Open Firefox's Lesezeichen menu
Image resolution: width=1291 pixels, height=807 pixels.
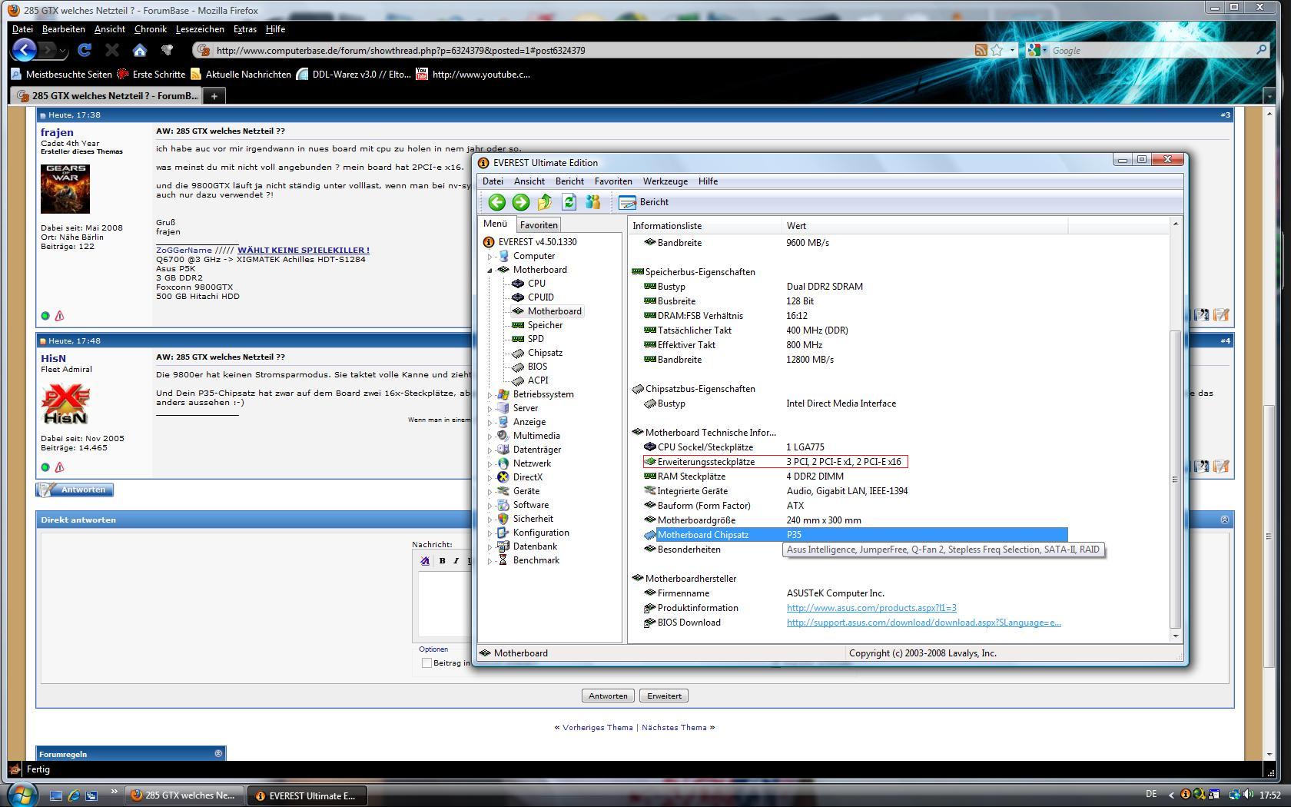200,29
